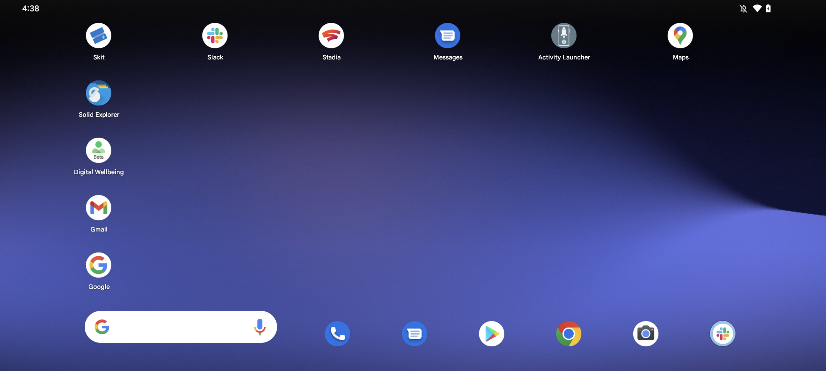Open Google Maps
The width and height of the screenshot is (826, 371).
[680, 35]
